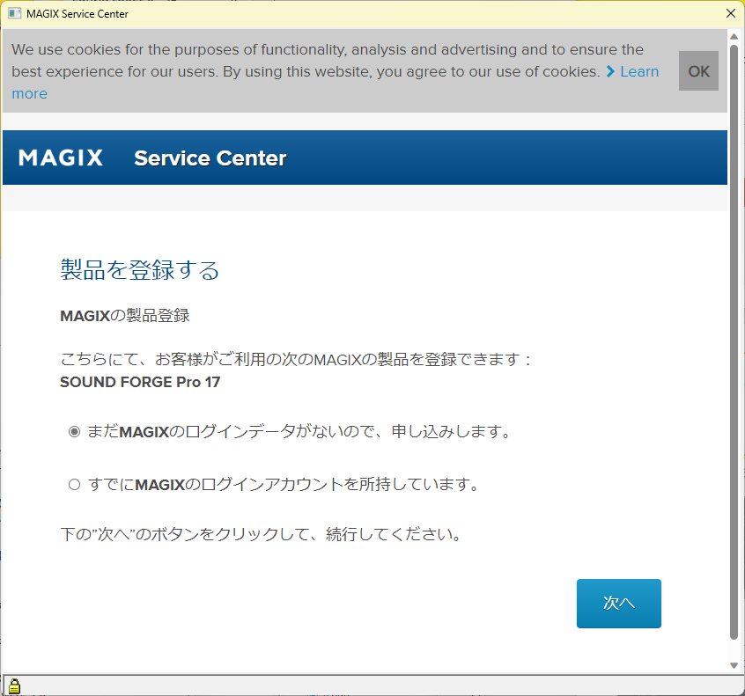This screenshot has height=696, width=745.
Task: Click the scrollbar down arrow
Action: [x=734, y=665]
